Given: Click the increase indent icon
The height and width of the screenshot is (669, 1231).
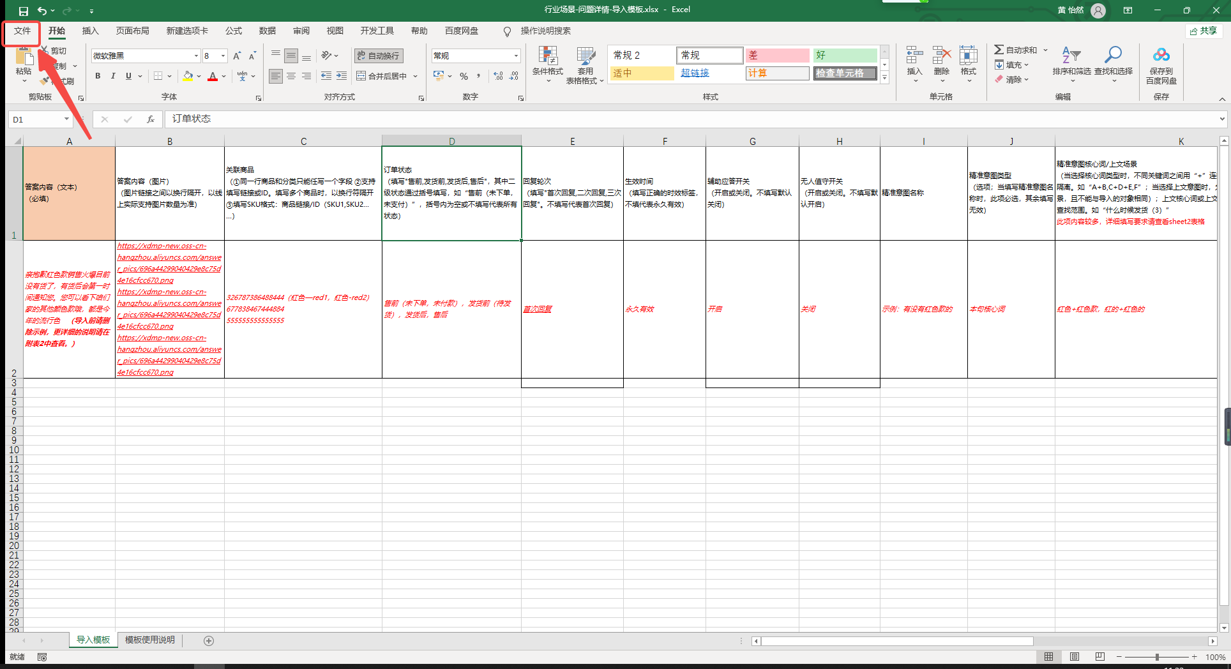Looking at the screenshot, I should pyautogui.click(x=342, y=76).
